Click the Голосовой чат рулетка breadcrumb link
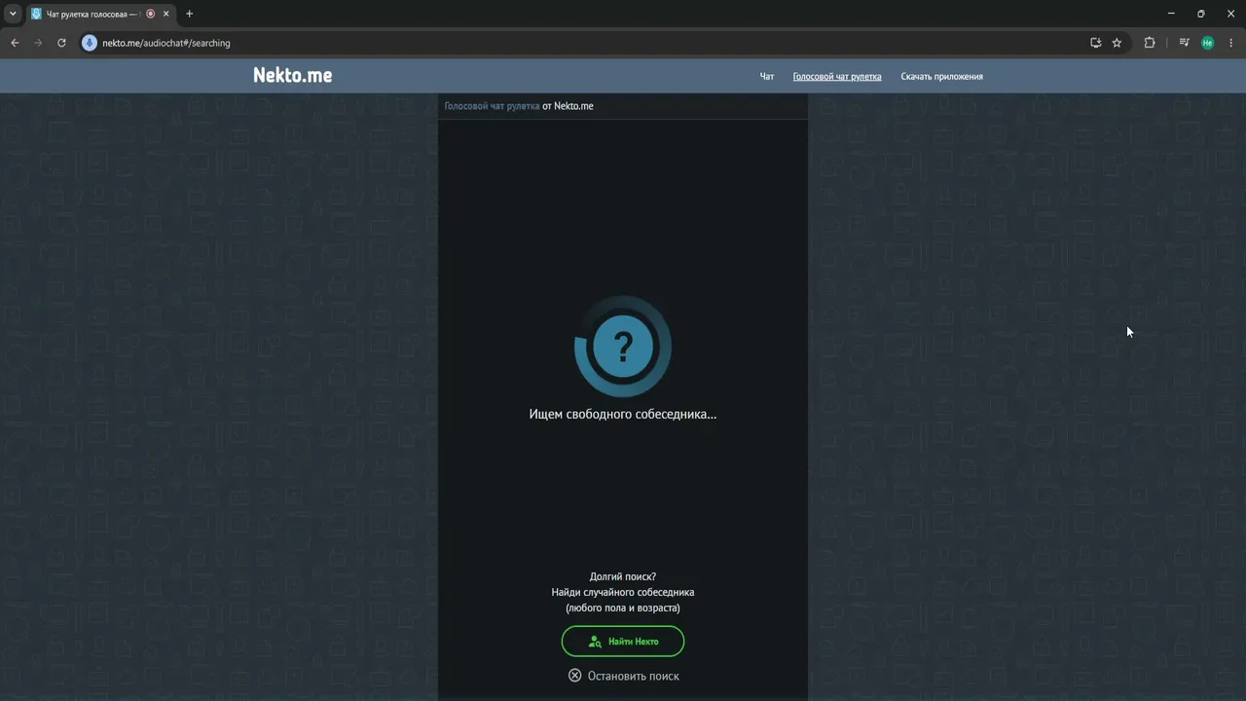The width and height of the screenshot is (1246, 701). pyautogui.click(x=492, y=106)
